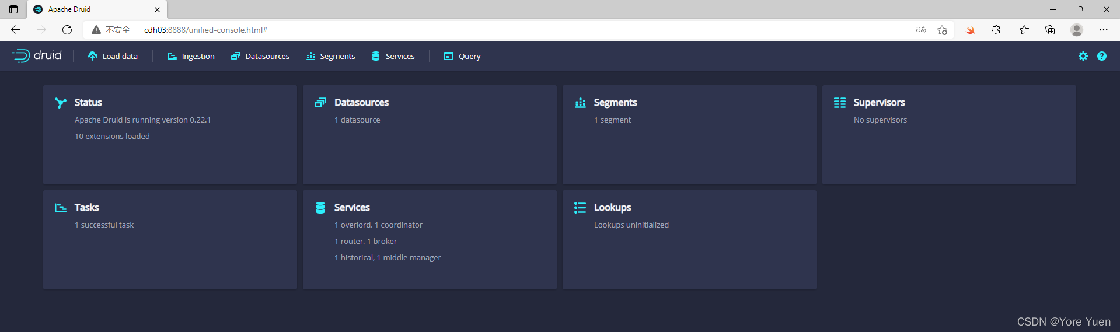This screenshot has height=332, width=1120.
Task: Open a new browser tab
Action: click(177, 9)
